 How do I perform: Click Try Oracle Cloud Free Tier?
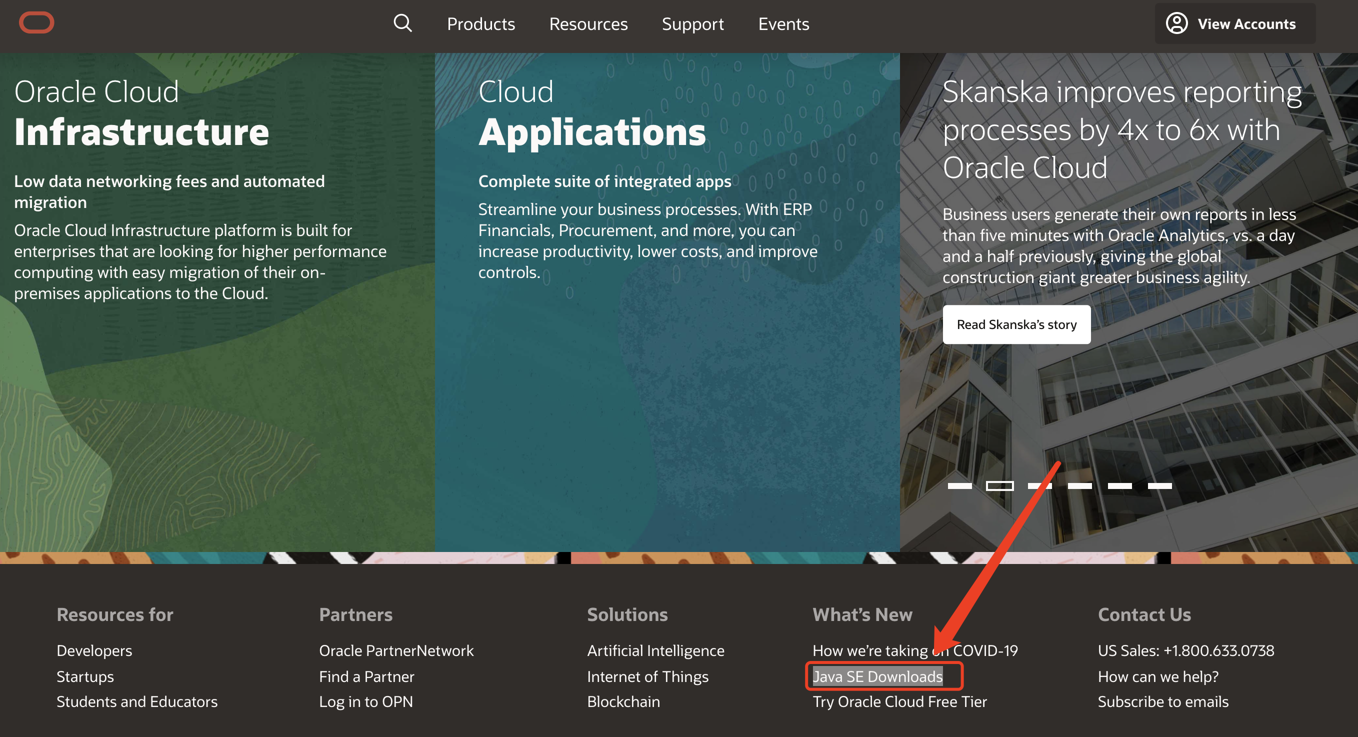click(x=900, y=701)
